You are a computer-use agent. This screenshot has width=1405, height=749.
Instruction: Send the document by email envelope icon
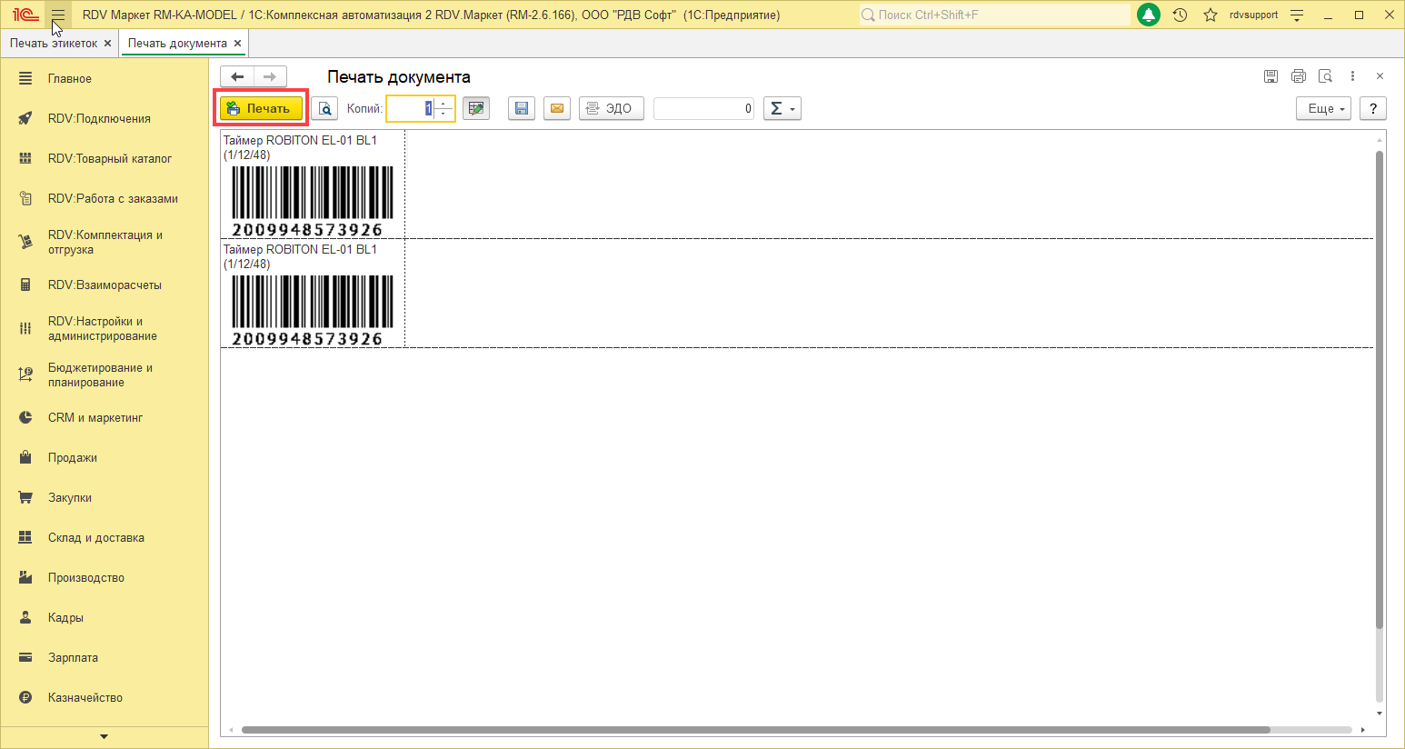pos(557,108)
